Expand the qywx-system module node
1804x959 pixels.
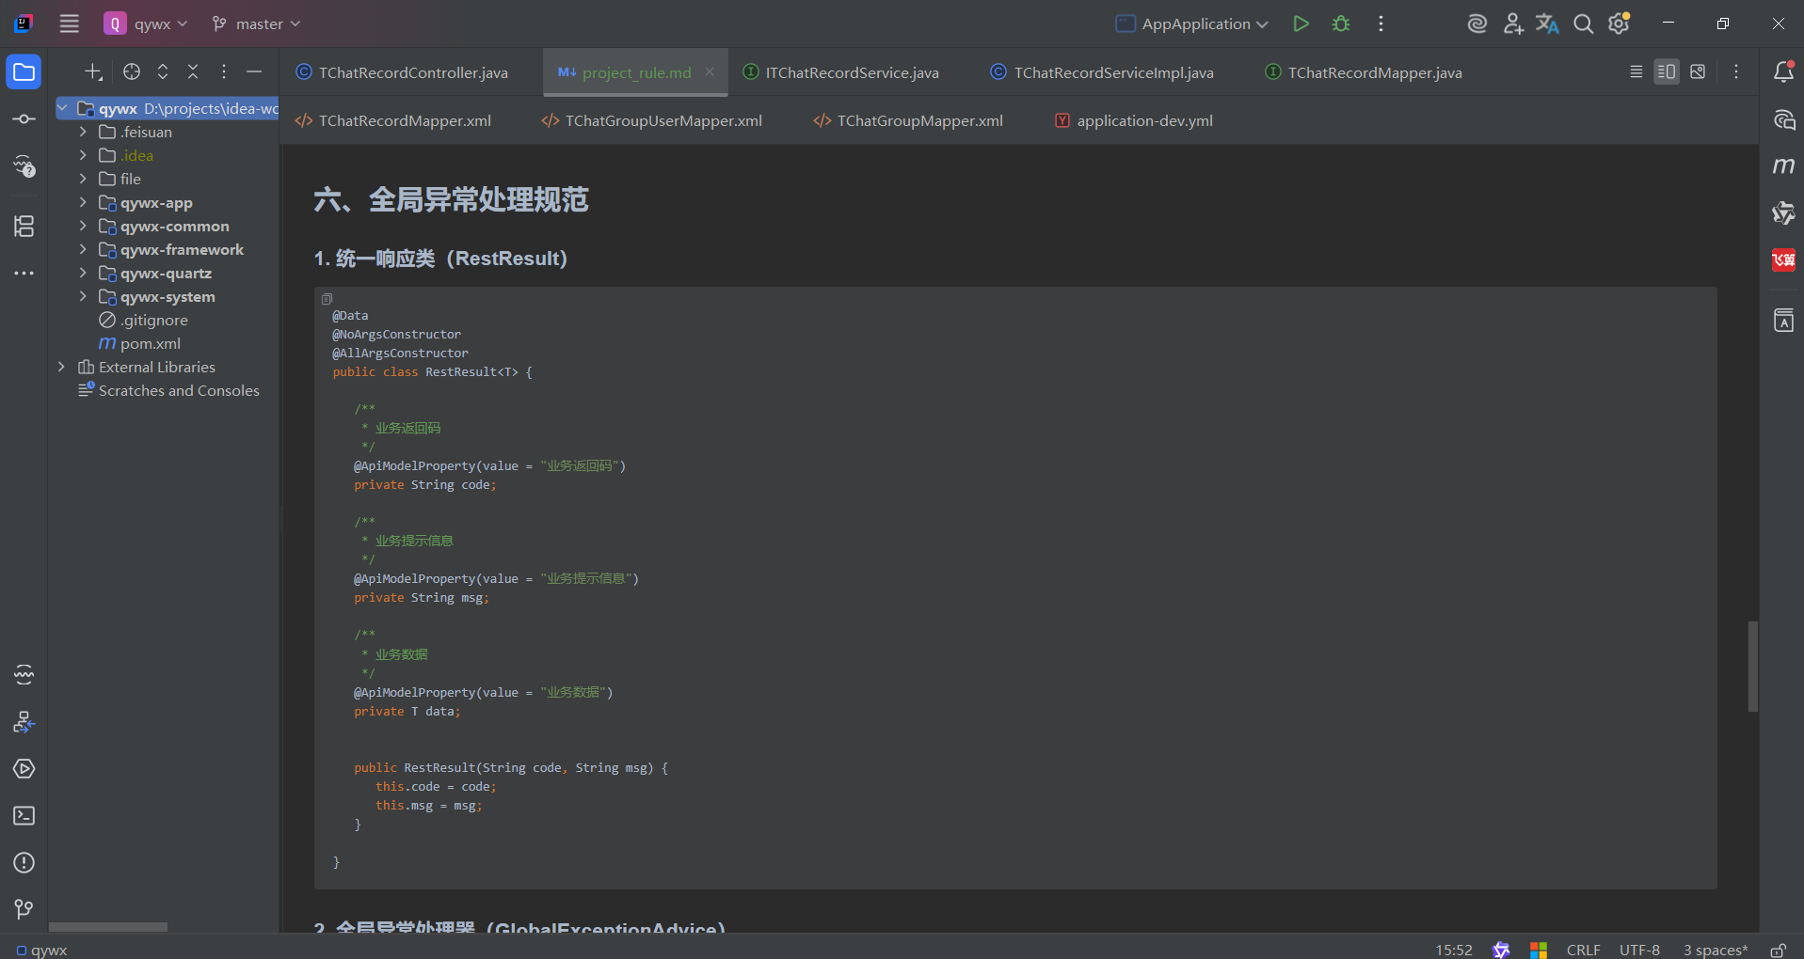[x=83, y=296]
